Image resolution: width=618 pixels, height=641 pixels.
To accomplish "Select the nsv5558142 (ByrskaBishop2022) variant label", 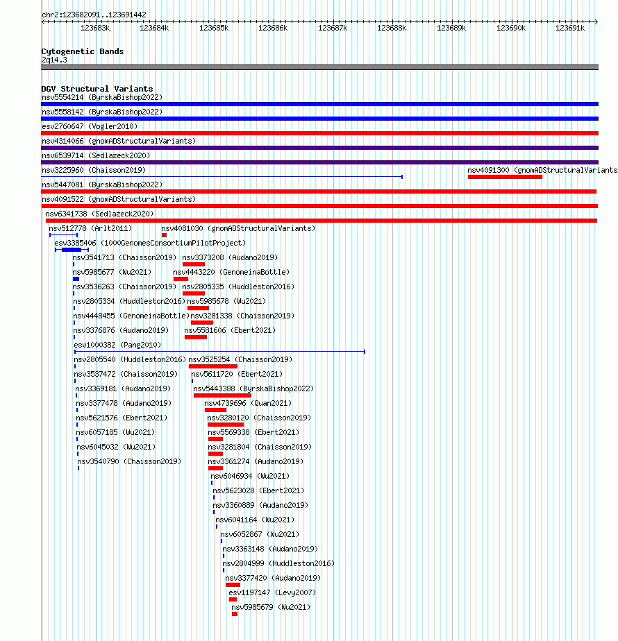I will [x=102, y=112].
